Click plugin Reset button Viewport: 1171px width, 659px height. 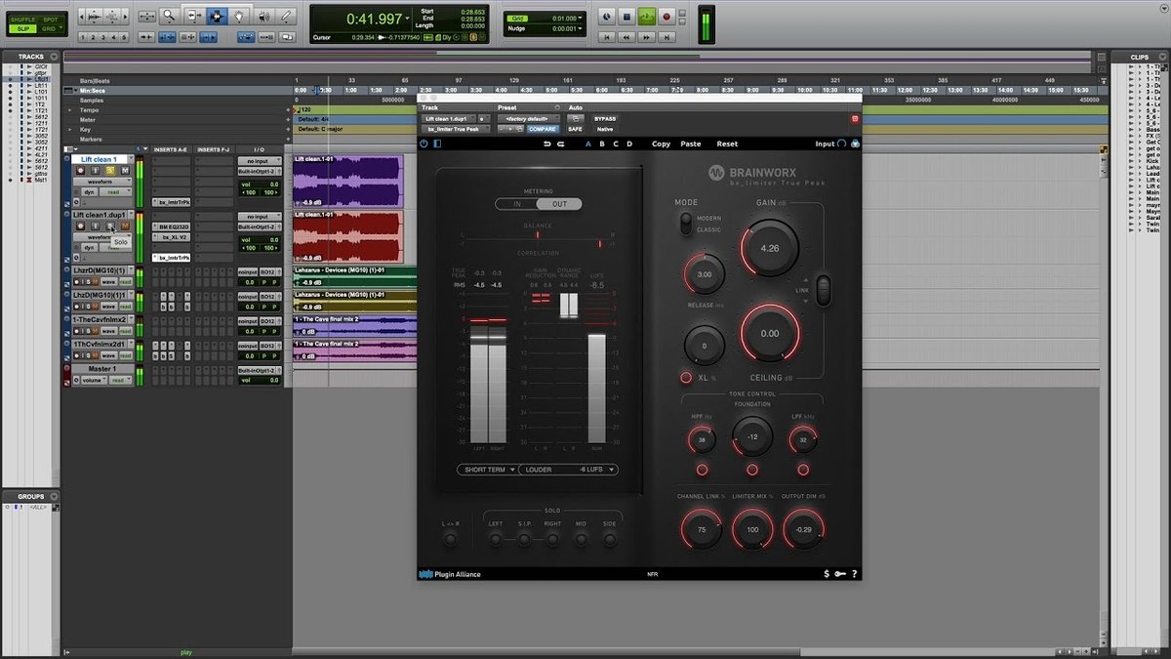point(727,144)
